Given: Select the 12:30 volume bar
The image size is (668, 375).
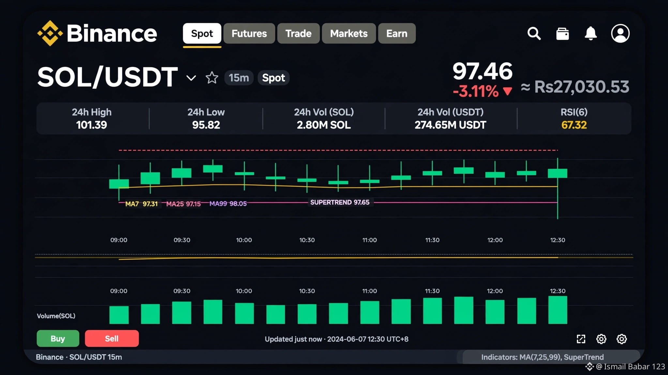Looking at the screenshot, I should click(557, 310).
